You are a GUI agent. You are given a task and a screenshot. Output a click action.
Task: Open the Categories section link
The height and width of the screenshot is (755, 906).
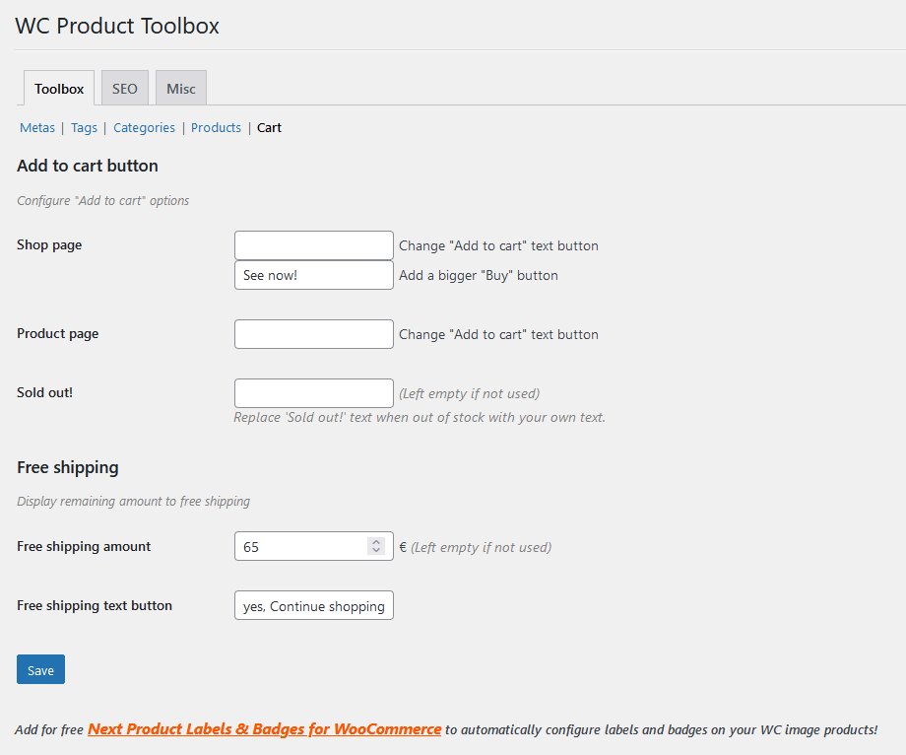tap(144, 128)
